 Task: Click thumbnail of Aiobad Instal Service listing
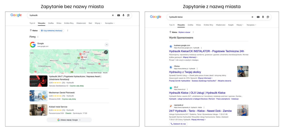coord(39,110)
